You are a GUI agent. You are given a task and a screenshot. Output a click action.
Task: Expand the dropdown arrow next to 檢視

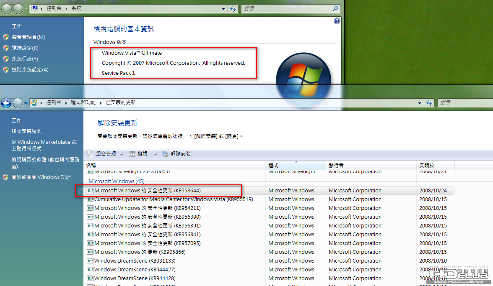155,154
